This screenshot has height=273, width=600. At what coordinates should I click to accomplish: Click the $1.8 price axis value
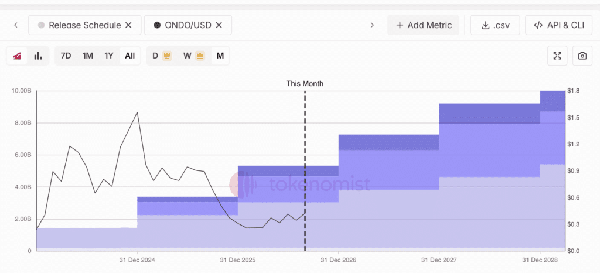pyautogui.click(x=573, y=91)
